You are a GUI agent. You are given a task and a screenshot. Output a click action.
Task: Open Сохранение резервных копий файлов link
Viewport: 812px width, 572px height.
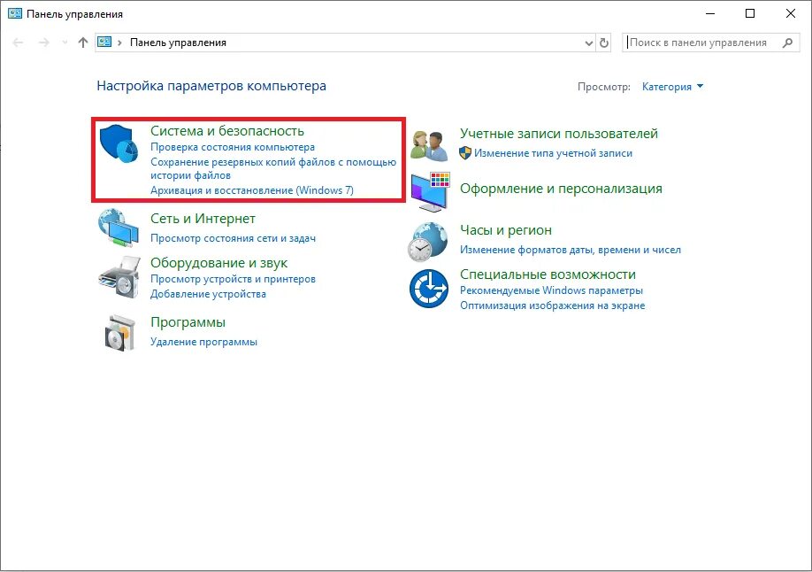click(273, 168)
